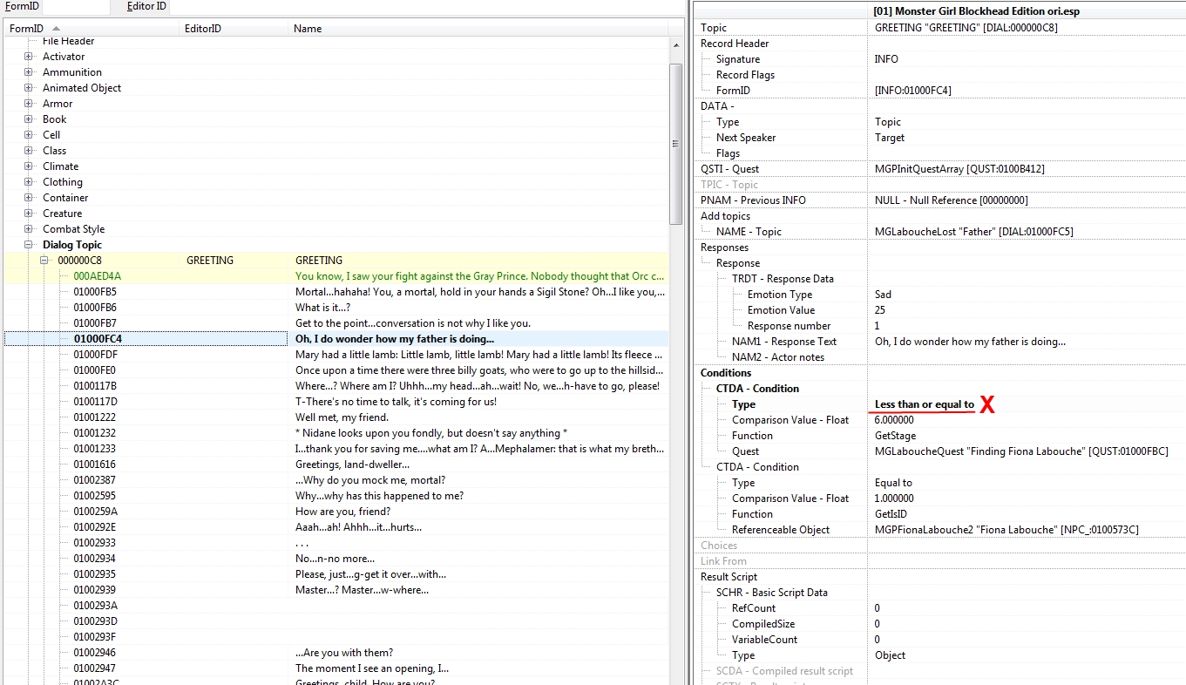Click the 'Less than or equal to' condition type value
The image size is (1186, 685).
[x=925, y=404]
